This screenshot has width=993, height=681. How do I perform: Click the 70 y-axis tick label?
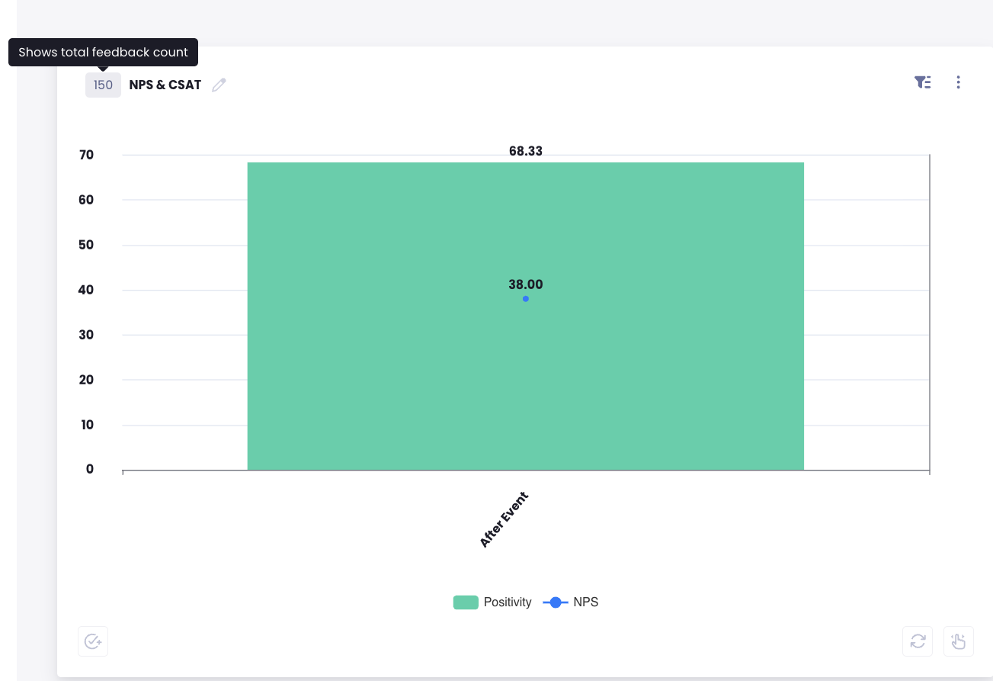[x=86, y=155]
